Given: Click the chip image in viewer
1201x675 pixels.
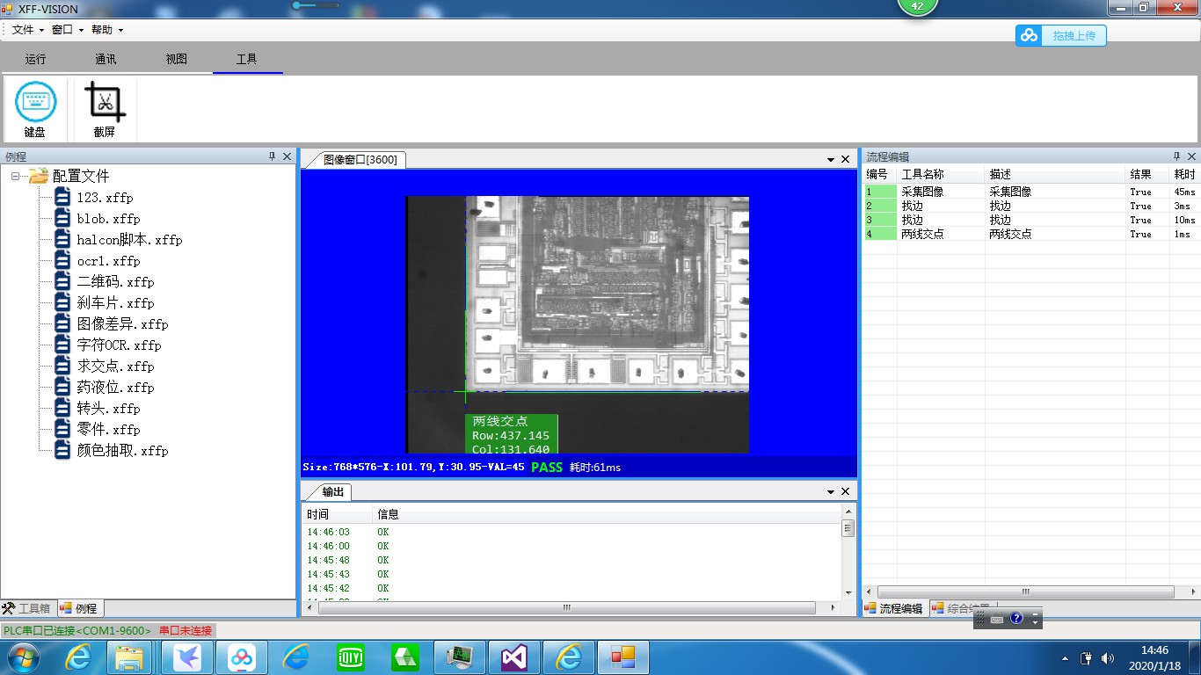Looking at the screenshot, I should 577,324.
